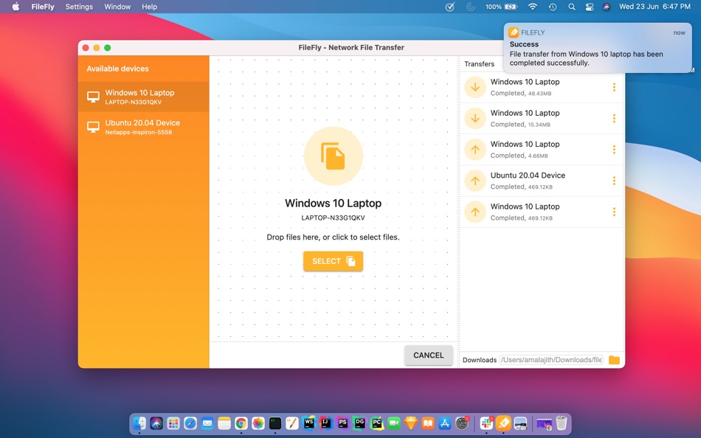
Task: Click the large files icon in drop zone
Action: [x=333, y=156]
